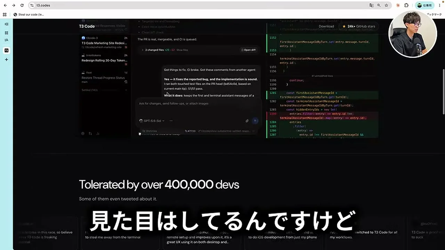Open the #7723 pull request chip
This screenshot has width=445, height=250.
point(190,131)
